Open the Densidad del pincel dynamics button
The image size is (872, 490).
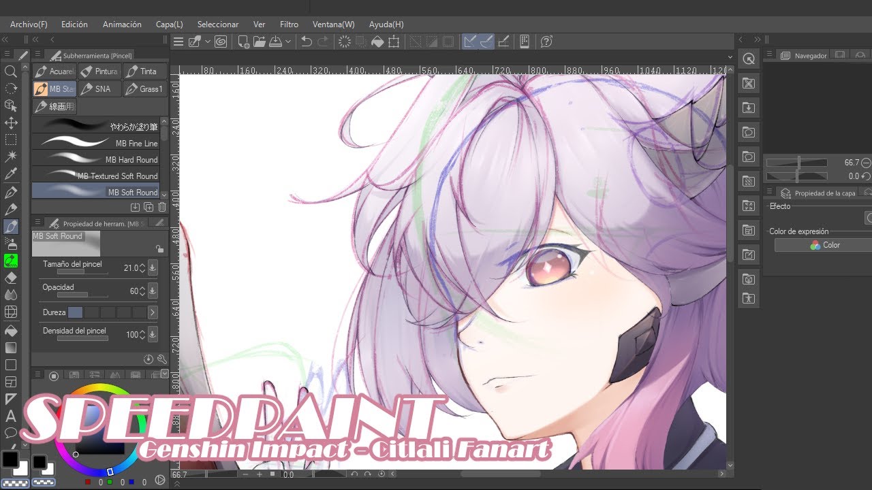(x=153, y=334)
